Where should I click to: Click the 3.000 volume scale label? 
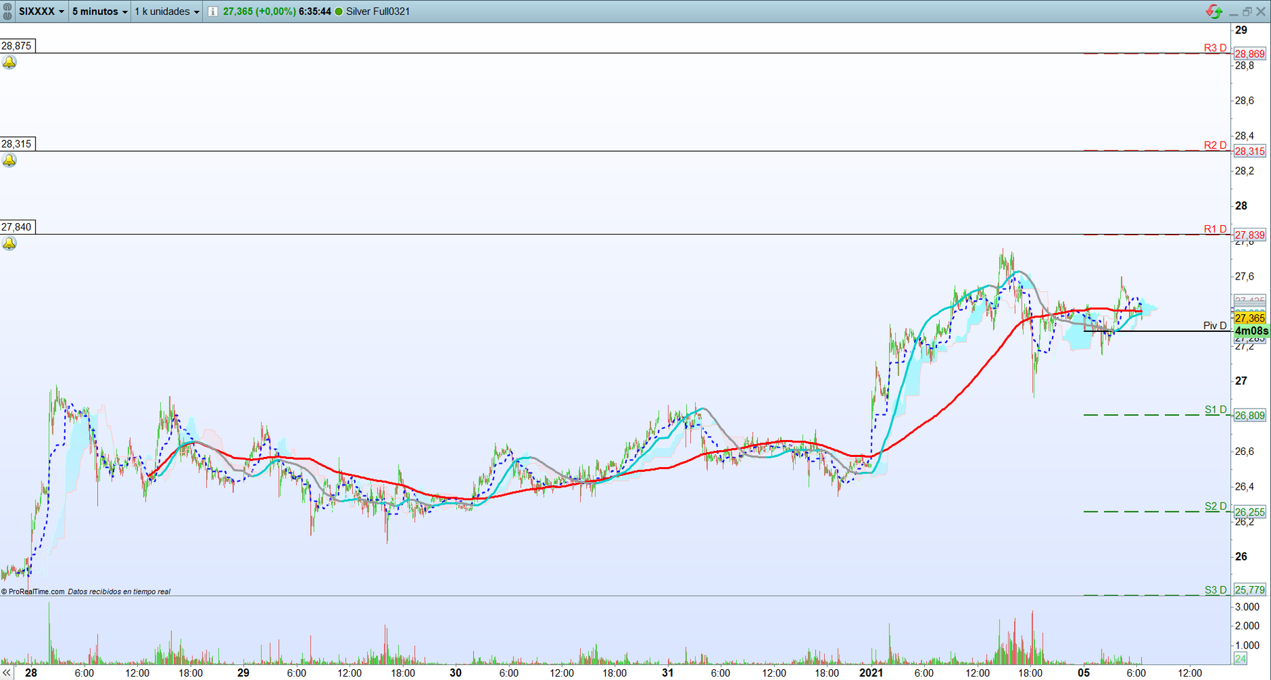tap(1247, 607)
